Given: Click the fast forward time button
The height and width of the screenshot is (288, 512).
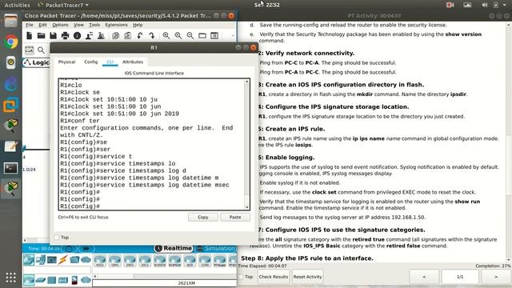Looking at the screenshot, I should pyautogui.click(x=86, y=249).
